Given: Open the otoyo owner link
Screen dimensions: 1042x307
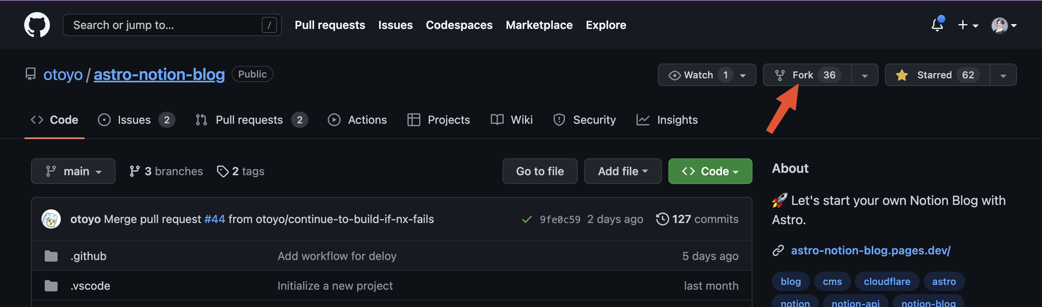Looking at the screenshot, I should point(63,75).
